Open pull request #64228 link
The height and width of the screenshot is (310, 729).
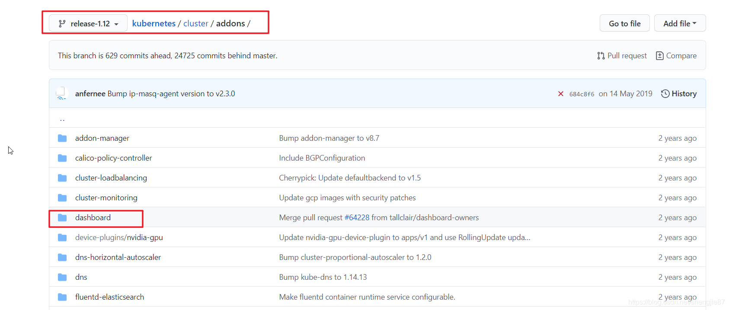(357, 218)
